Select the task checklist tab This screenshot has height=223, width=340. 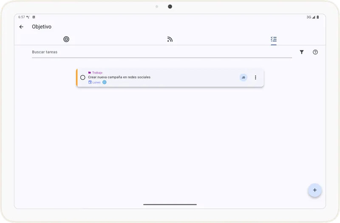tap(274, 39)
